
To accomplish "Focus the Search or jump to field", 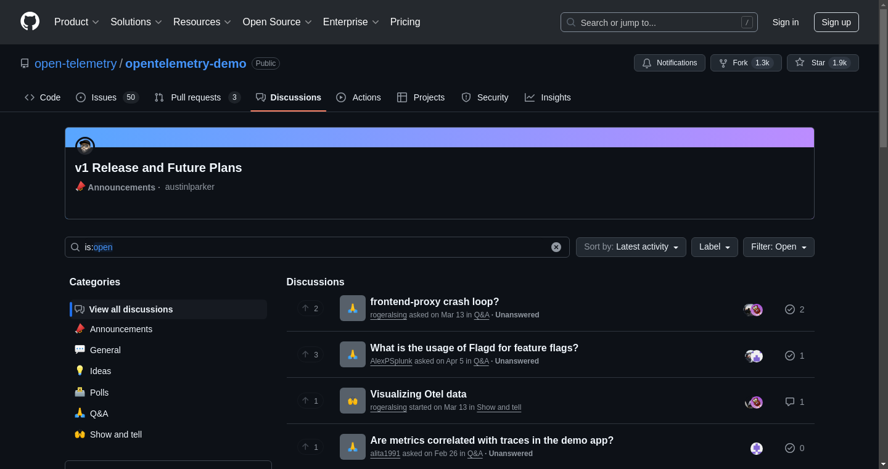I will click(659, 22).
